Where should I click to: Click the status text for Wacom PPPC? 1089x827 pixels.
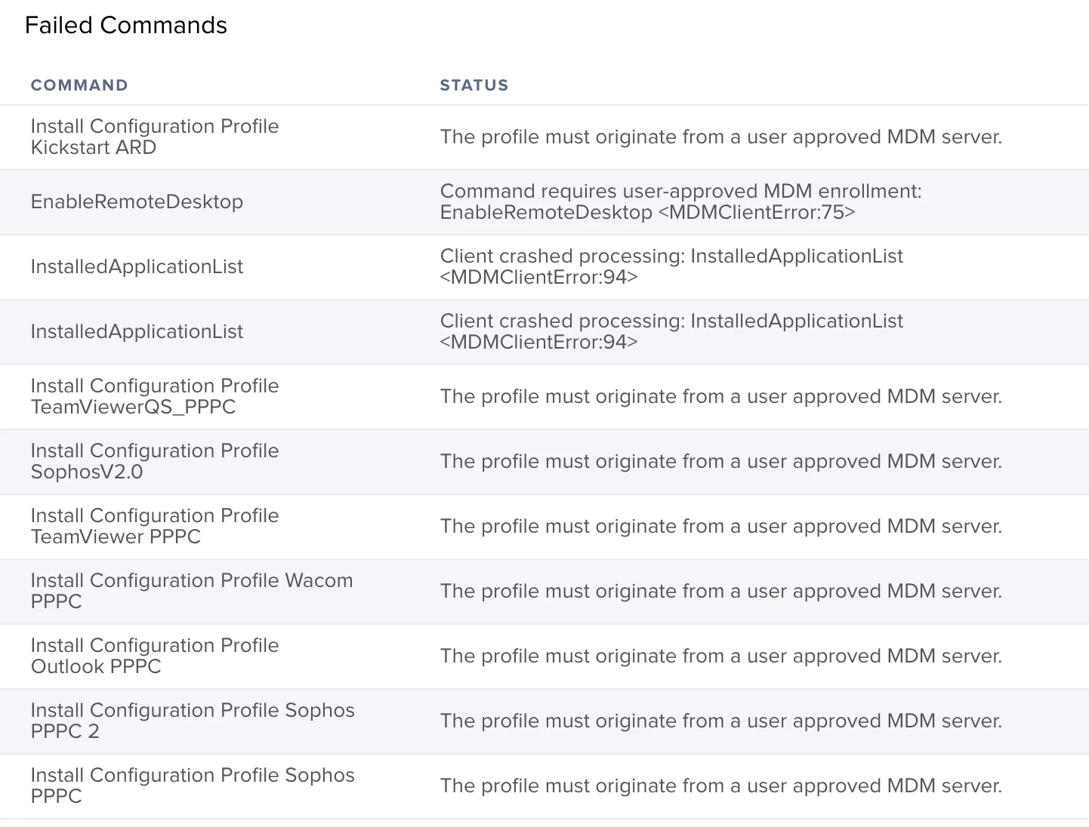[721, 592]
